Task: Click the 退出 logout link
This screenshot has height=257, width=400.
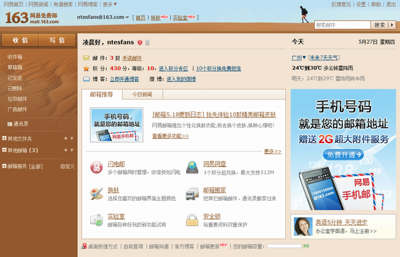Action: [391, 4]
